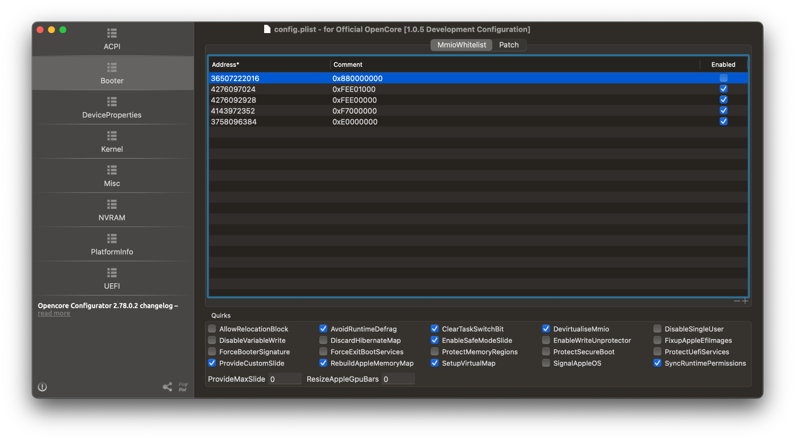This screenshot has height=440, width=795.
Task: Select the address 4276097024 cell
Action: [233, 89]
